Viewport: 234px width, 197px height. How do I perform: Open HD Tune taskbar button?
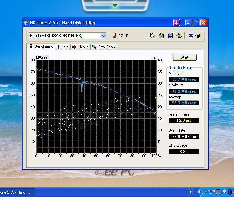(17, 192)
